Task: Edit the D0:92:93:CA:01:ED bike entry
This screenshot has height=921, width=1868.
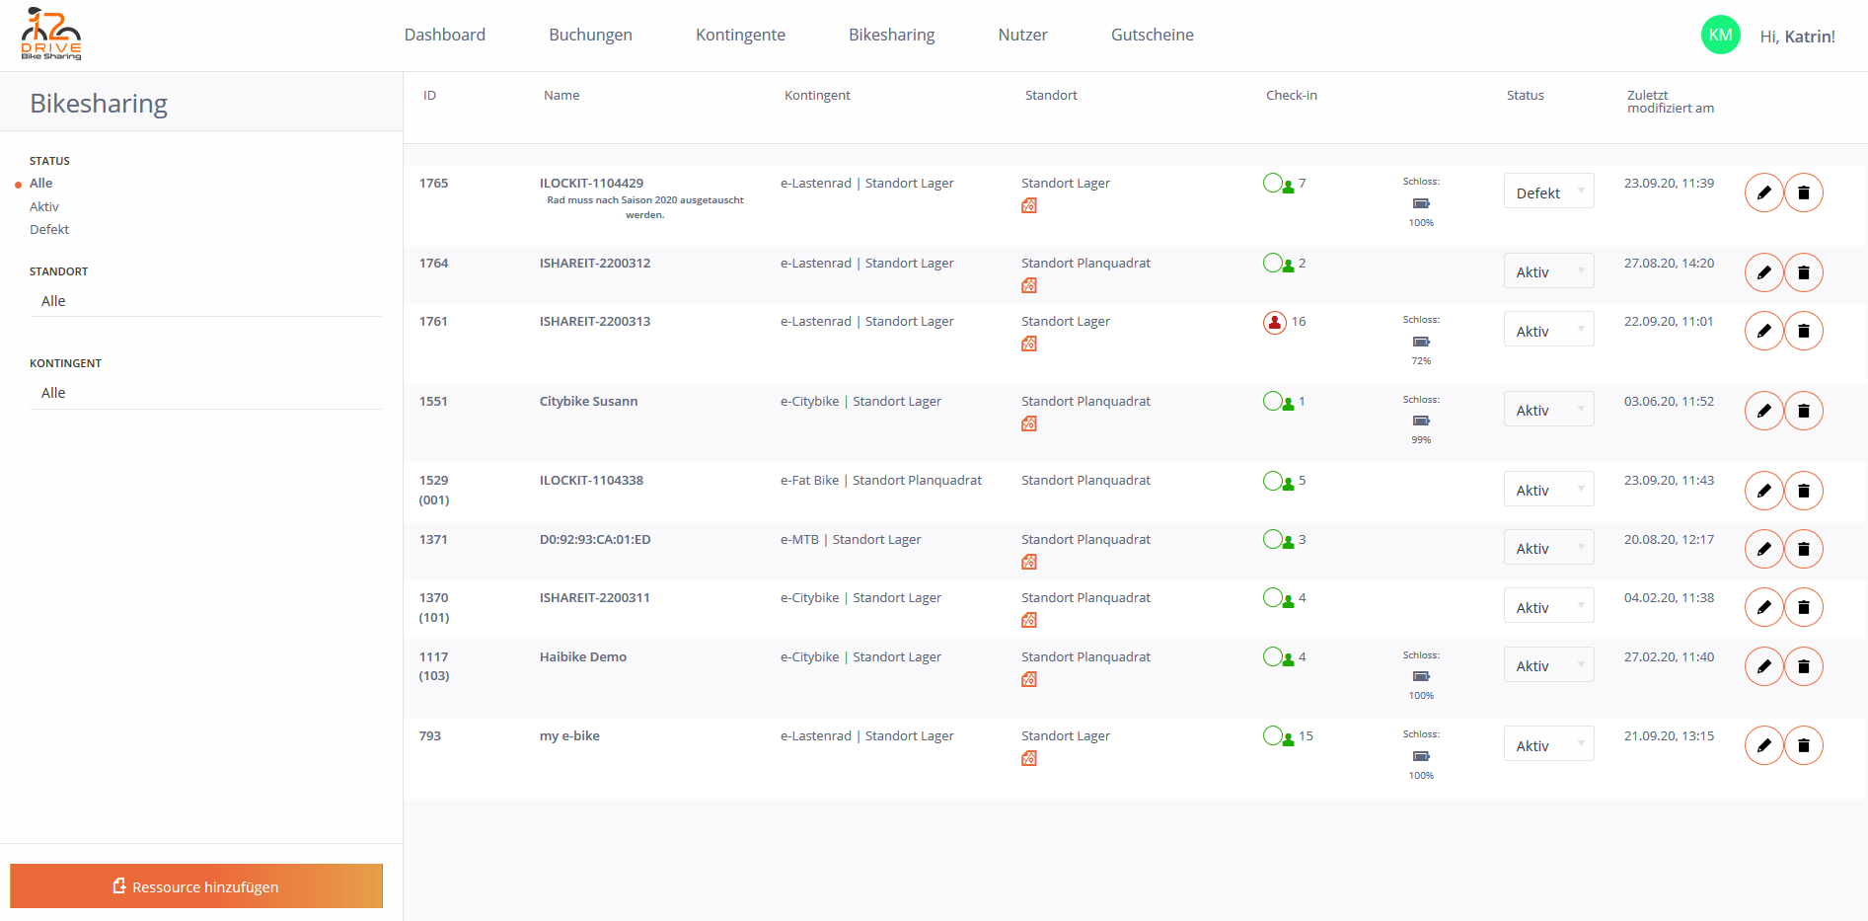Action: click(1763, 549)
